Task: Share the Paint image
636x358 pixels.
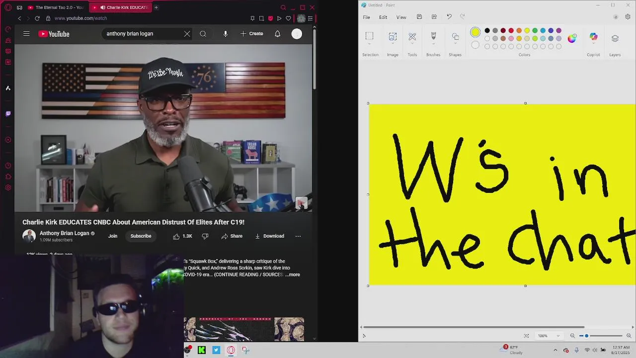Action: click(x=434, y=17)
